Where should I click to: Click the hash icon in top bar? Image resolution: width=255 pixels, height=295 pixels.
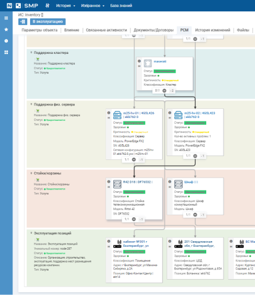(48, 6)
